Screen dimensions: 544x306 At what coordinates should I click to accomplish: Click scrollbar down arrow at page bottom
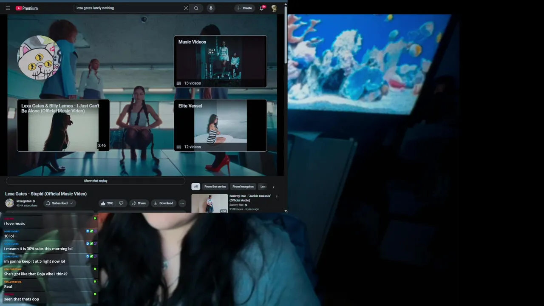pos(286,211)
